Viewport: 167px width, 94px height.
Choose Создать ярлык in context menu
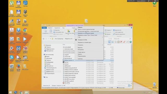pos(89,52)
